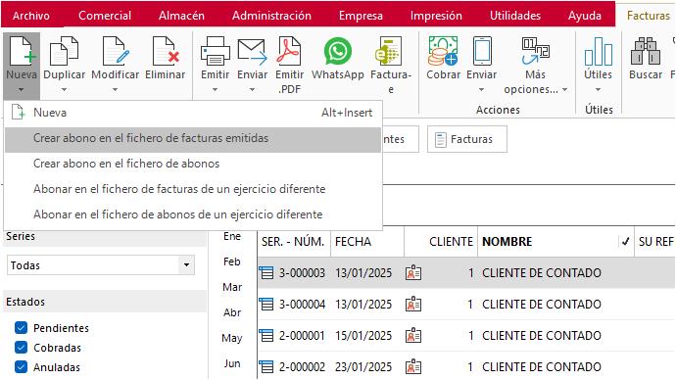Click invoice document icon of row 3-000004
The image size is (676, 380).
point(266,305)
